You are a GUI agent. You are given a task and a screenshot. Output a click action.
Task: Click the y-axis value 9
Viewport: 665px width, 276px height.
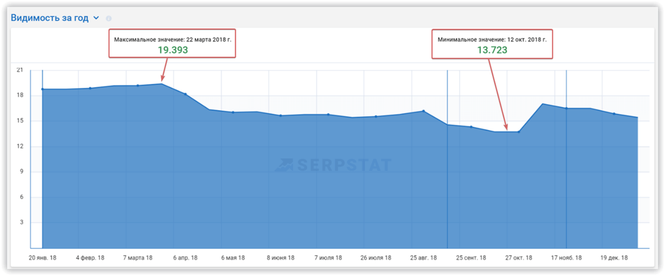pos(21,172)
